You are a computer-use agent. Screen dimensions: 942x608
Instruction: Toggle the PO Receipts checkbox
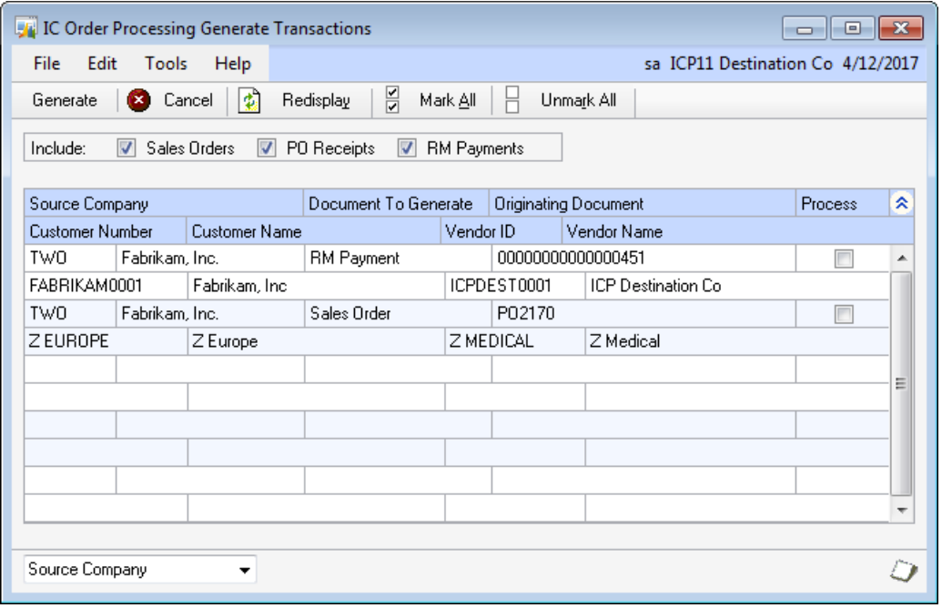267,148
